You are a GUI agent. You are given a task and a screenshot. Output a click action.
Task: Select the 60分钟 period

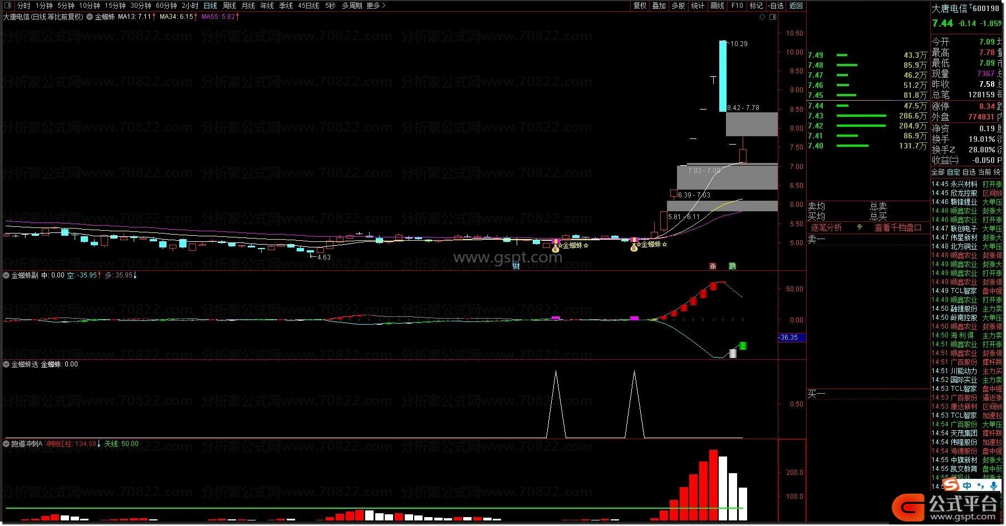point(166,6)
